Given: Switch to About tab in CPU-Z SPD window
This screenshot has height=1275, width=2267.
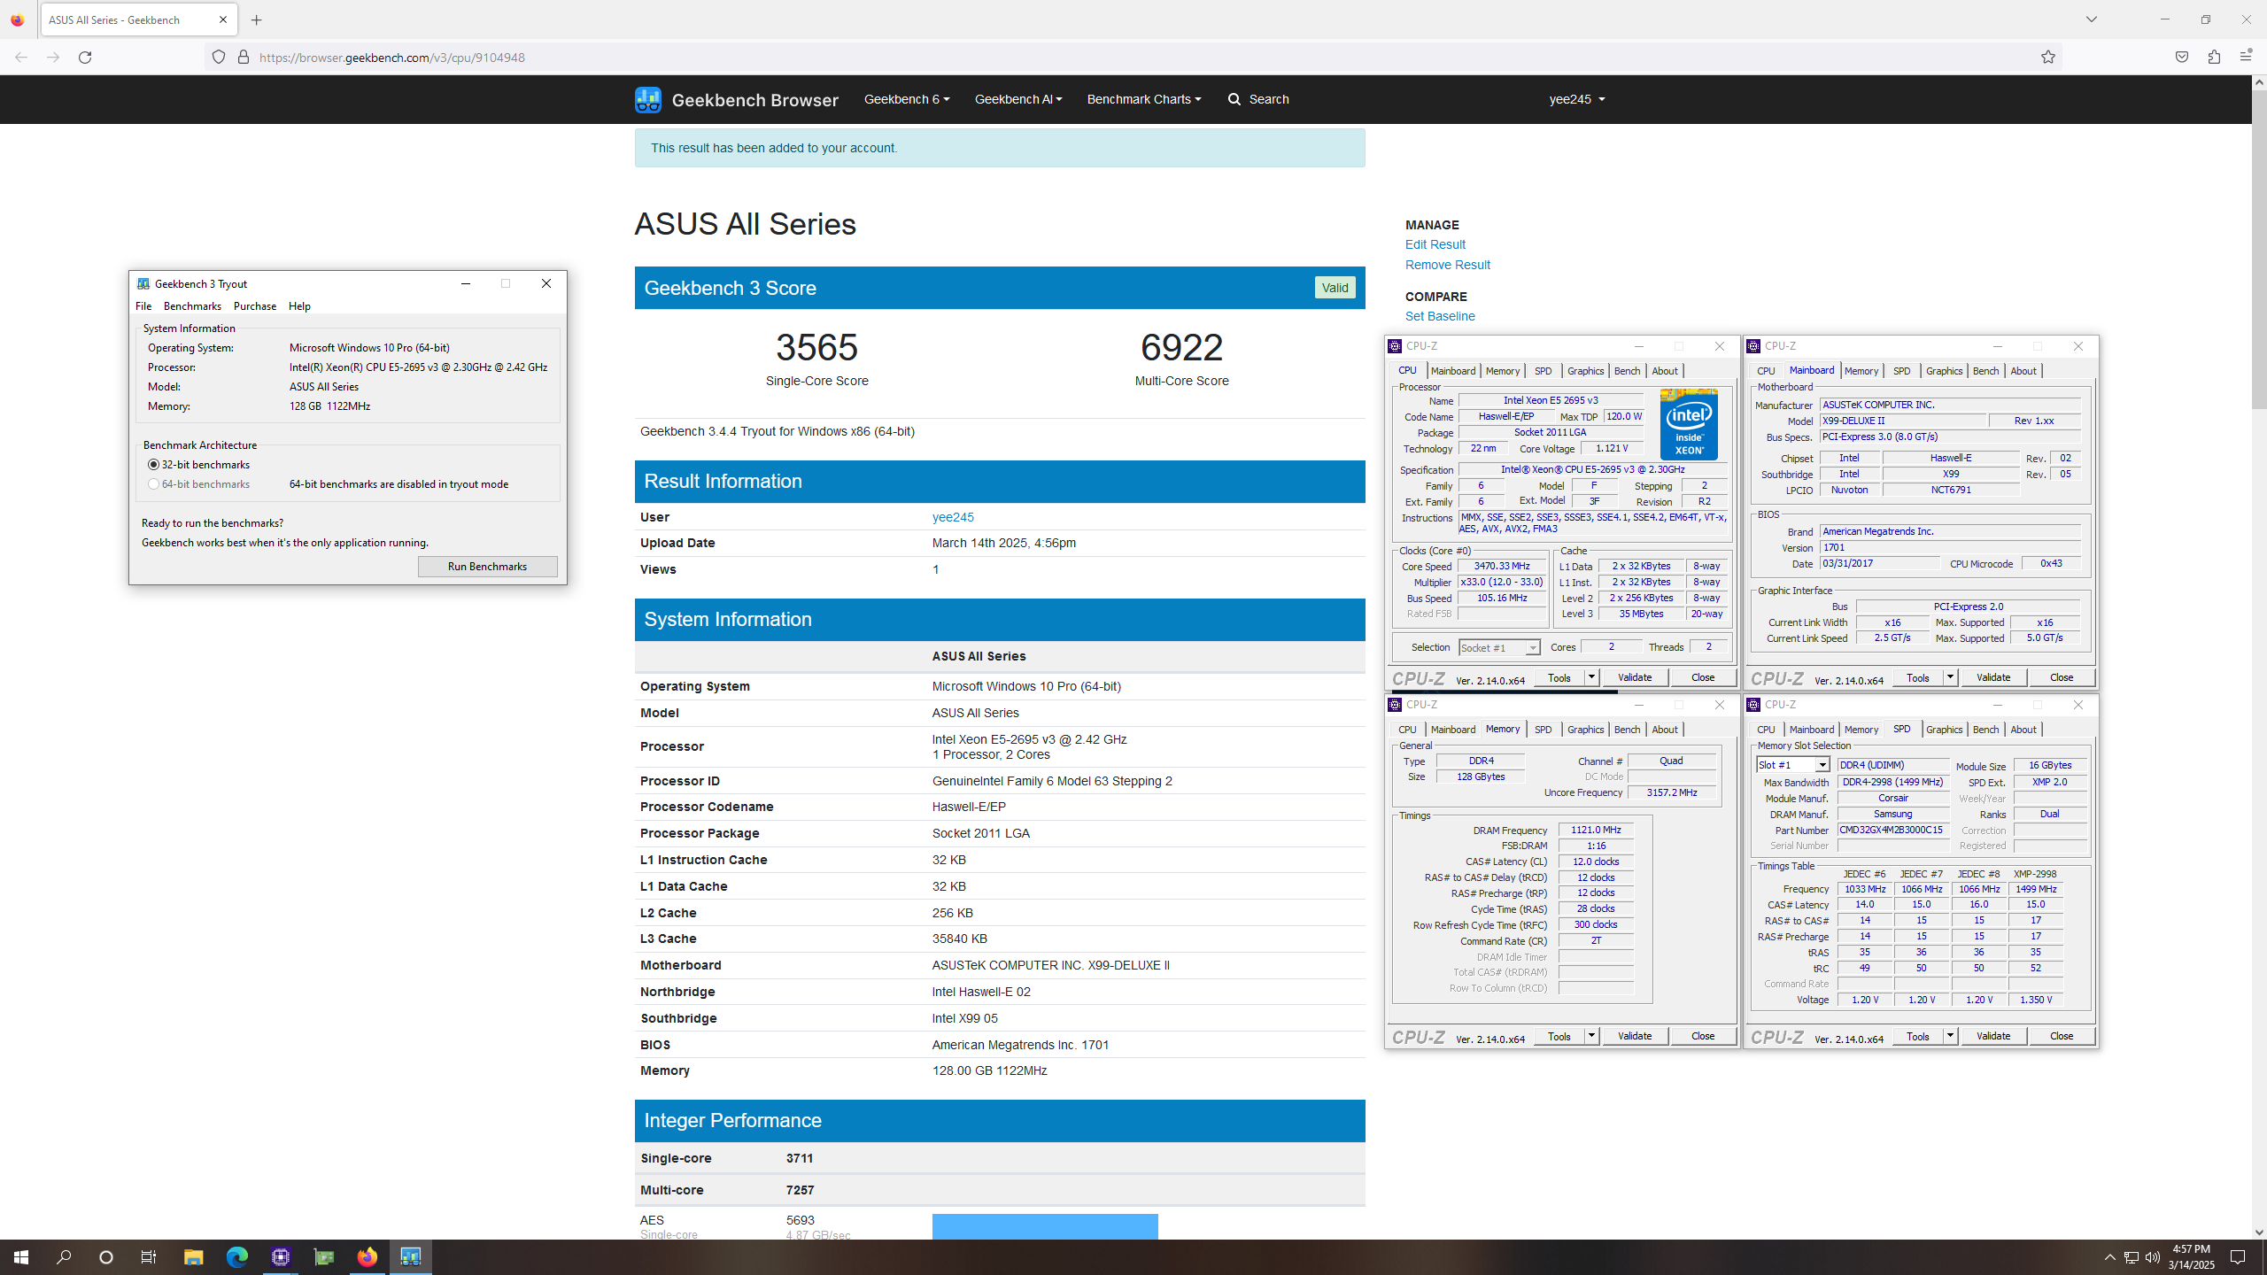Looking at the screenshot, I should tap(2023, 730).
